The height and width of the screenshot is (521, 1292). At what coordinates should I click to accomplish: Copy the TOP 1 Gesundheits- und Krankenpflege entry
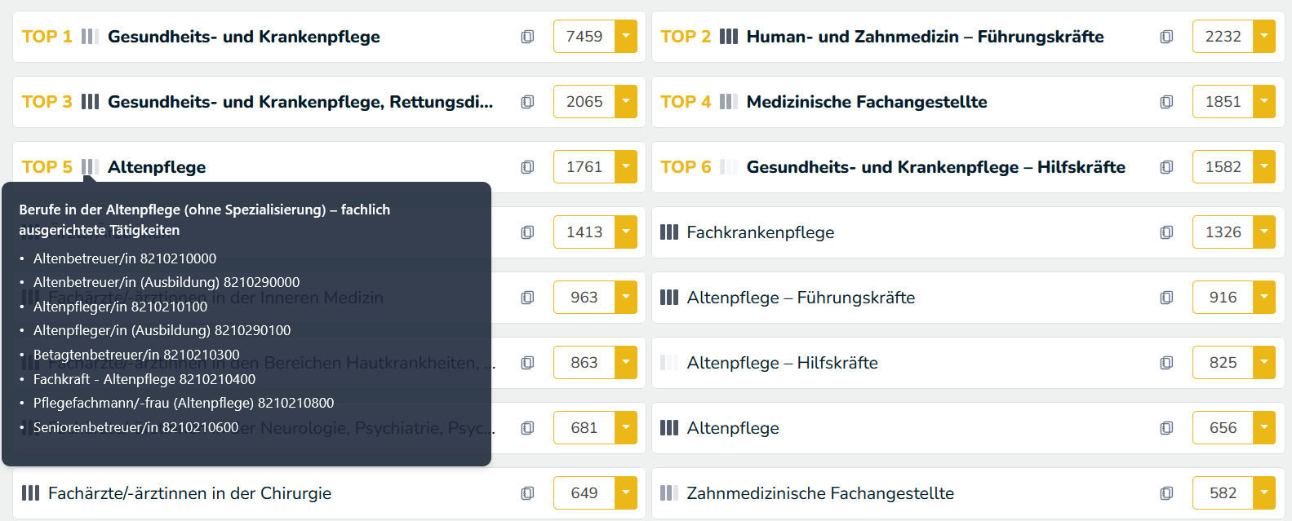[527, 37]
